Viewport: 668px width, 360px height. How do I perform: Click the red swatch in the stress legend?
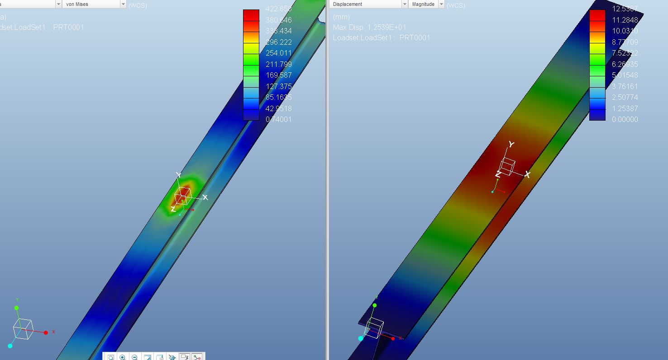(x=251, y=15)
